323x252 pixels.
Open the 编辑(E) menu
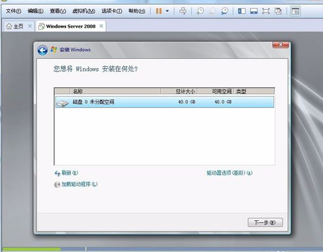(35, 11)
